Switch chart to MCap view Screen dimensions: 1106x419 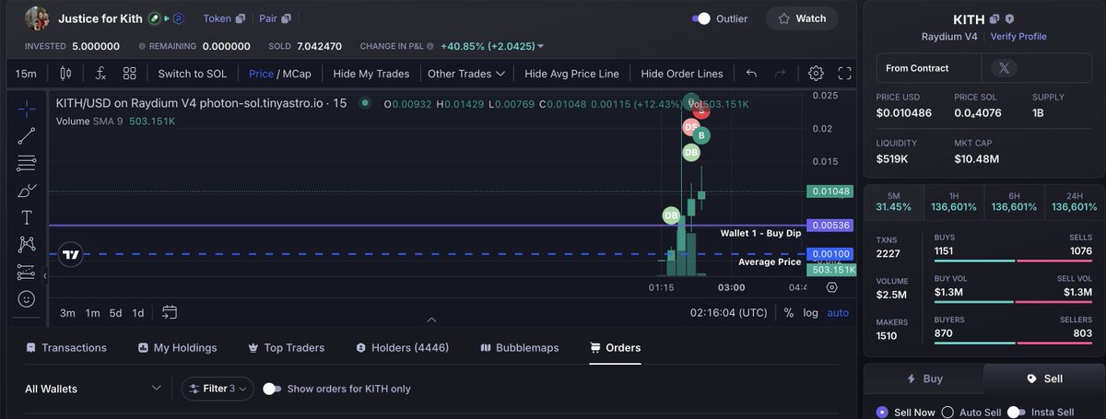(x=297, y=74)
